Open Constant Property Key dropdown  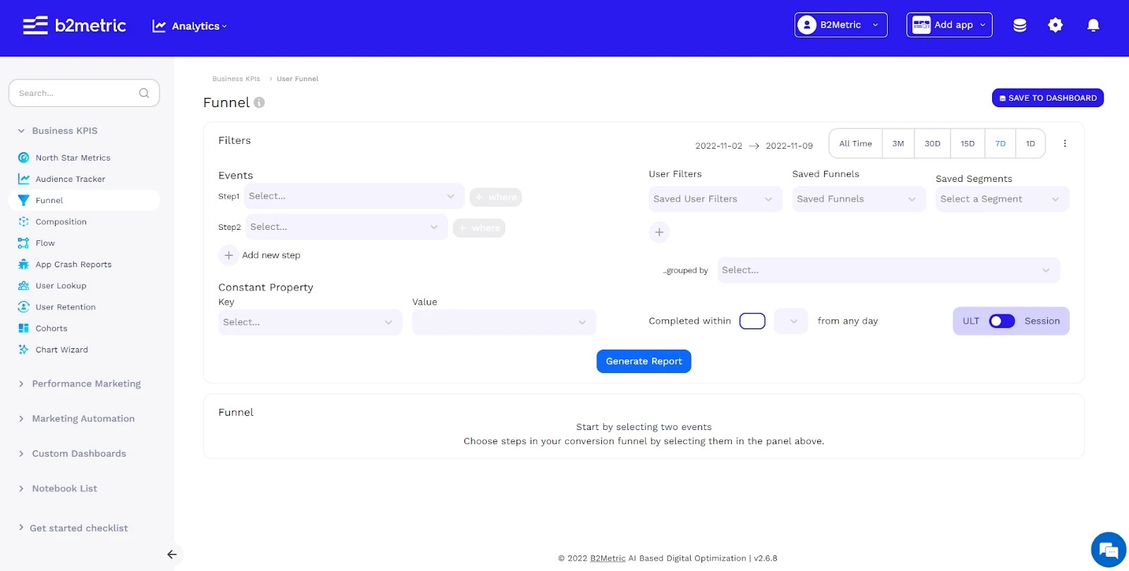click(310, 322)
